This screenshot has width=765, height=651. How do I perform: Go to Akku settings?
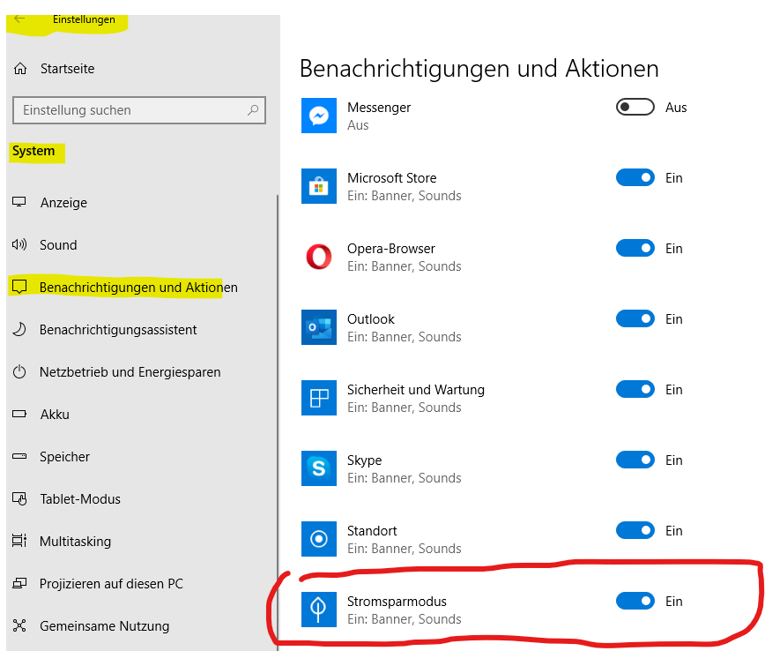(x=55, y=414)
